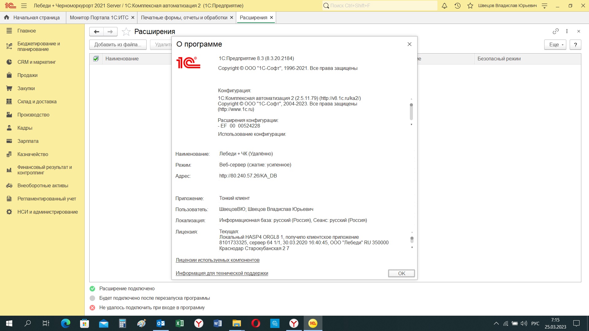The width and height of the screenshot is (589, 331).
Task: Select the Расширения tab
Action: 253,17
